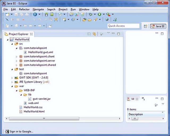Show hidden views chevron beside M tab
Viewport: 170px width, 136px height.
point(143,98)
